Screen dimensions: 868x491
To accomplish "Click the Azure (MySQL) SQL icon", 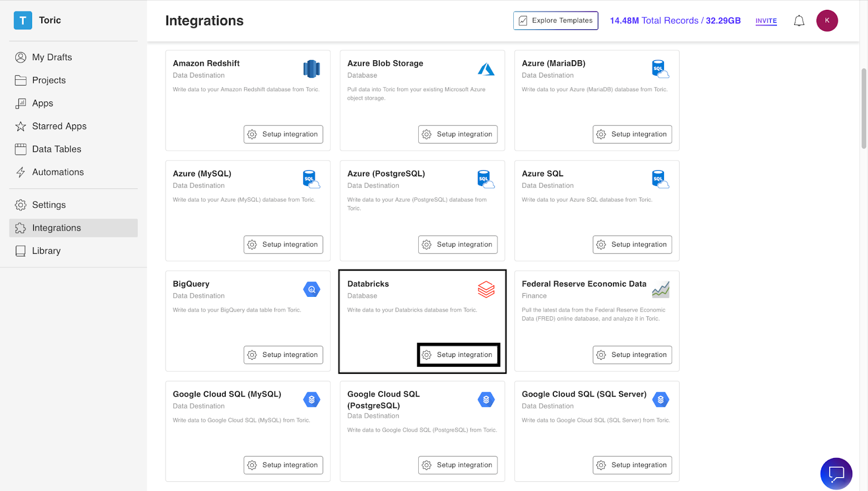I will 311,179.
